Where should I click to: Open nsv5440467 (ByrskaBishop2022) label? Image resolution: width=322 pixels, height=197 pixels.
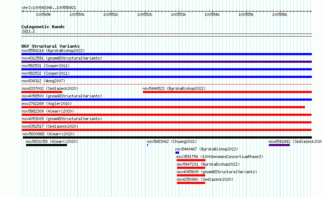click(x=207, y=149)
